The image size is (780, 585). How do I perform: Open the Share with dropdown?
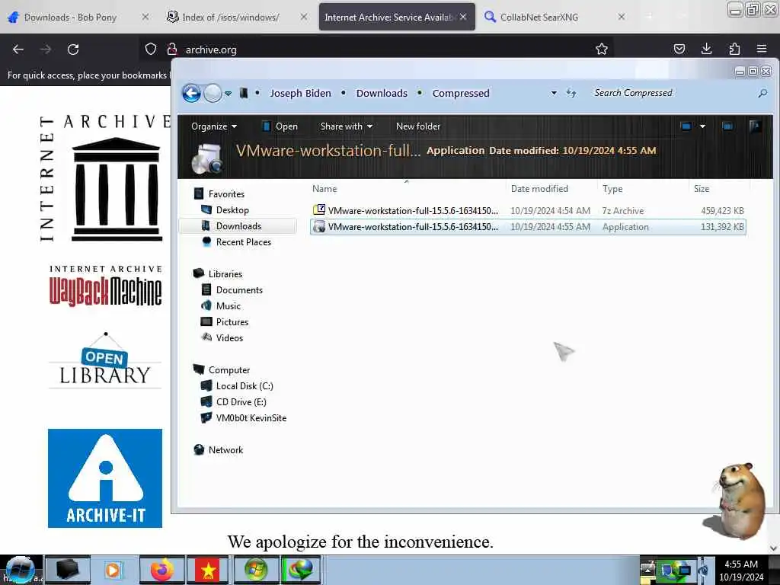[347, 126]
